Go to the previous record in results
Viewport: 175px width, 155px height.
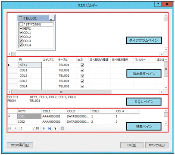click(x=16, y=128)
